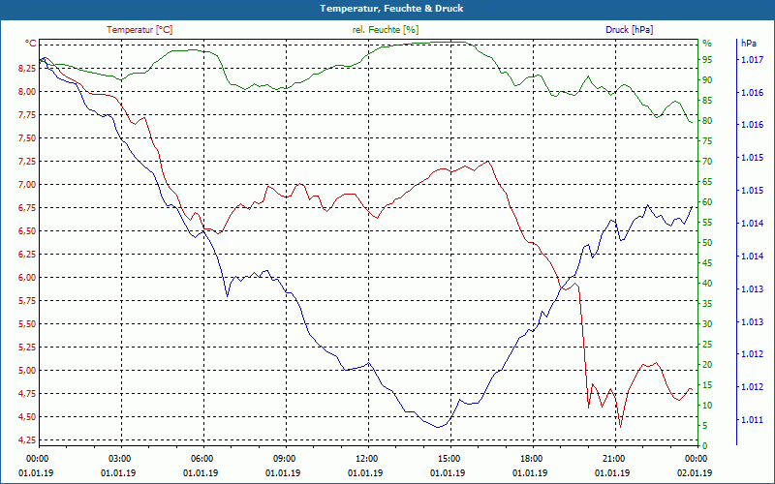The height and width of the screenshot is (484, 775).
Task: Click the red "°C" axis unit label
Action: 31,44
